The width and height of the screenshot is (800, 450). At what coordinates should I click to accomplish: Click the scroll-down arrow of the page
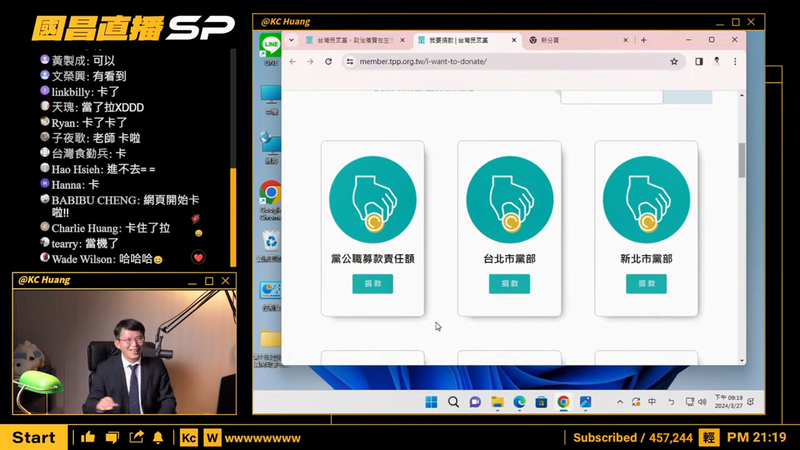[742, 361]
